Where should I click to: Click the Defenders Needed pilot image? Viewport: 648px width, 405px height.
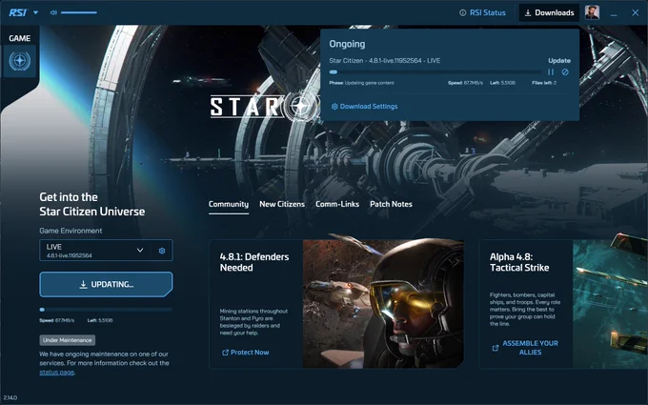[383, 304]
